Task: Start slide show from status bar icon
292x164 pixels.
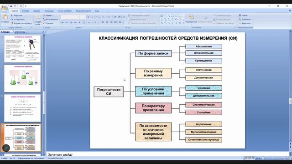Action: click(253, 158)
